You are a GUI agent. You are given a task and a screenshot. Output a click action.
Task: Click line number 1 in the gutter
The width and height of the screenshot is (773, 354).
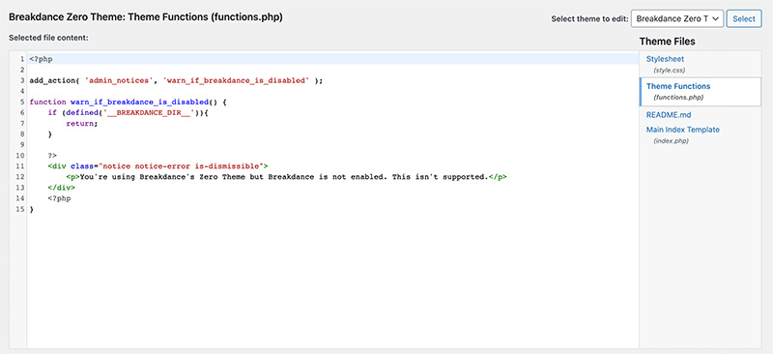(x=22, y=59)
